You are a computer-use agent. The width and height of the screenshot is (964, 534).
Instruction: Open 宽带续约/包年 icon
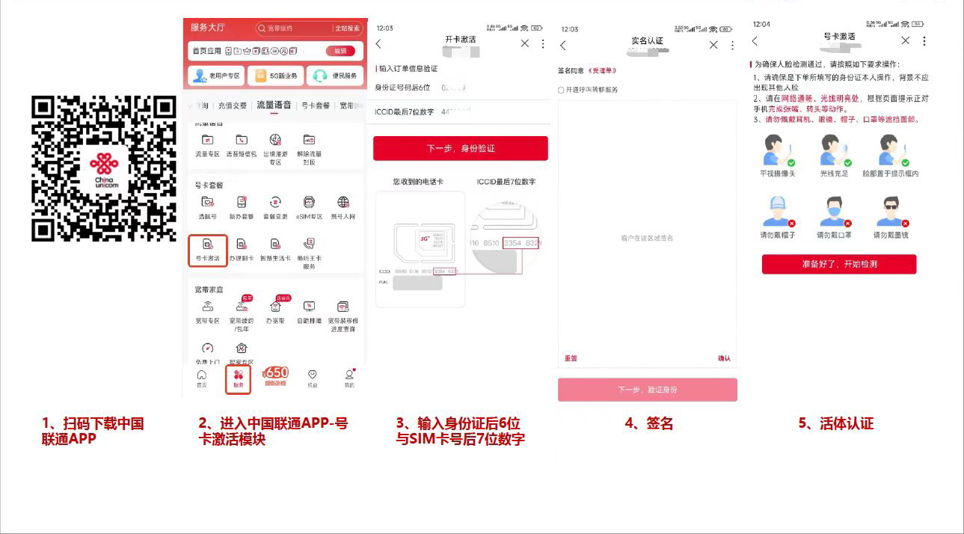[241, 306]
